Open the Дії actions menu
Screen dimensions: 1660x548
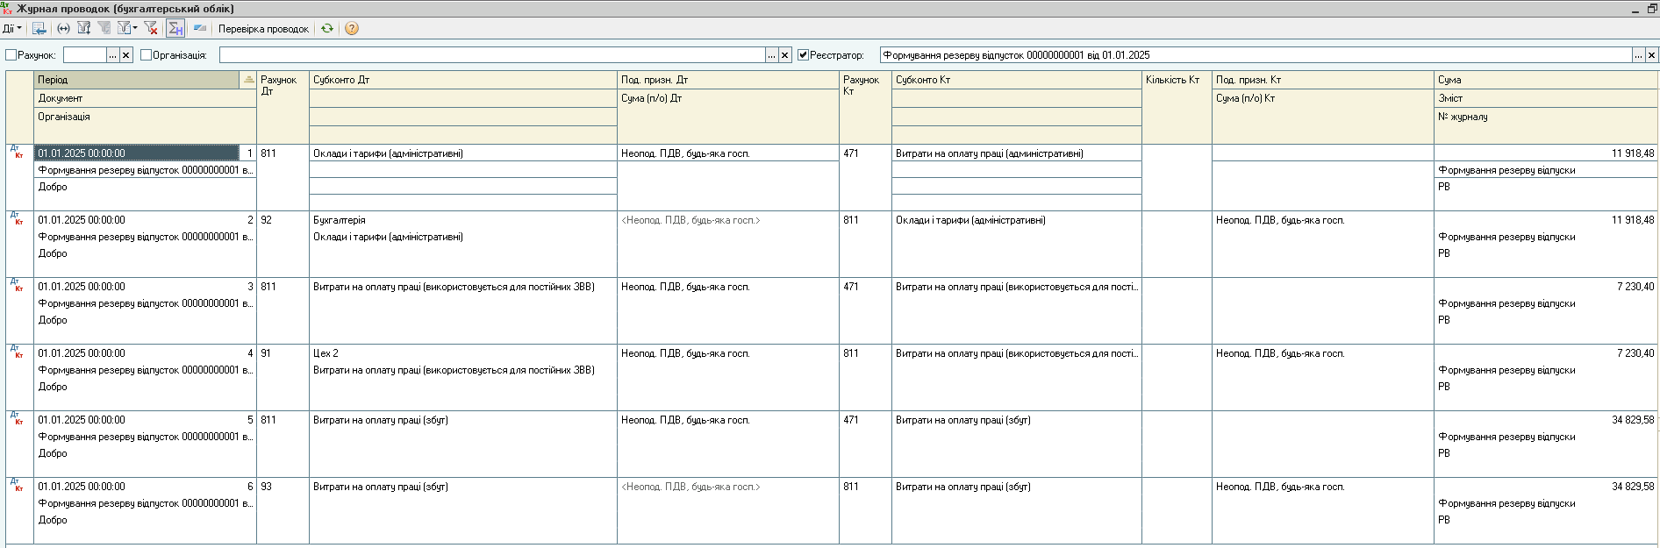click(11, 29)
